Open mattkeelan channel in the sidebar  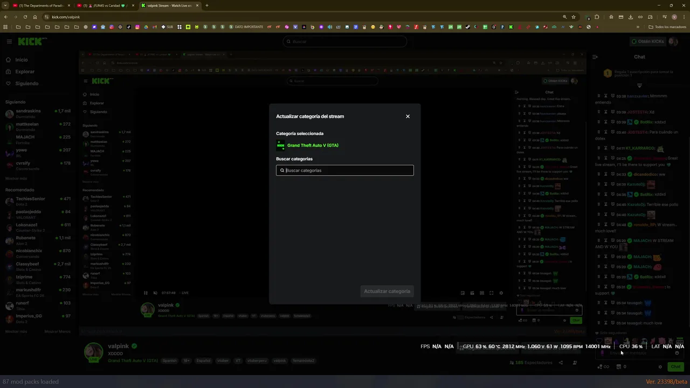coord(38,127)
